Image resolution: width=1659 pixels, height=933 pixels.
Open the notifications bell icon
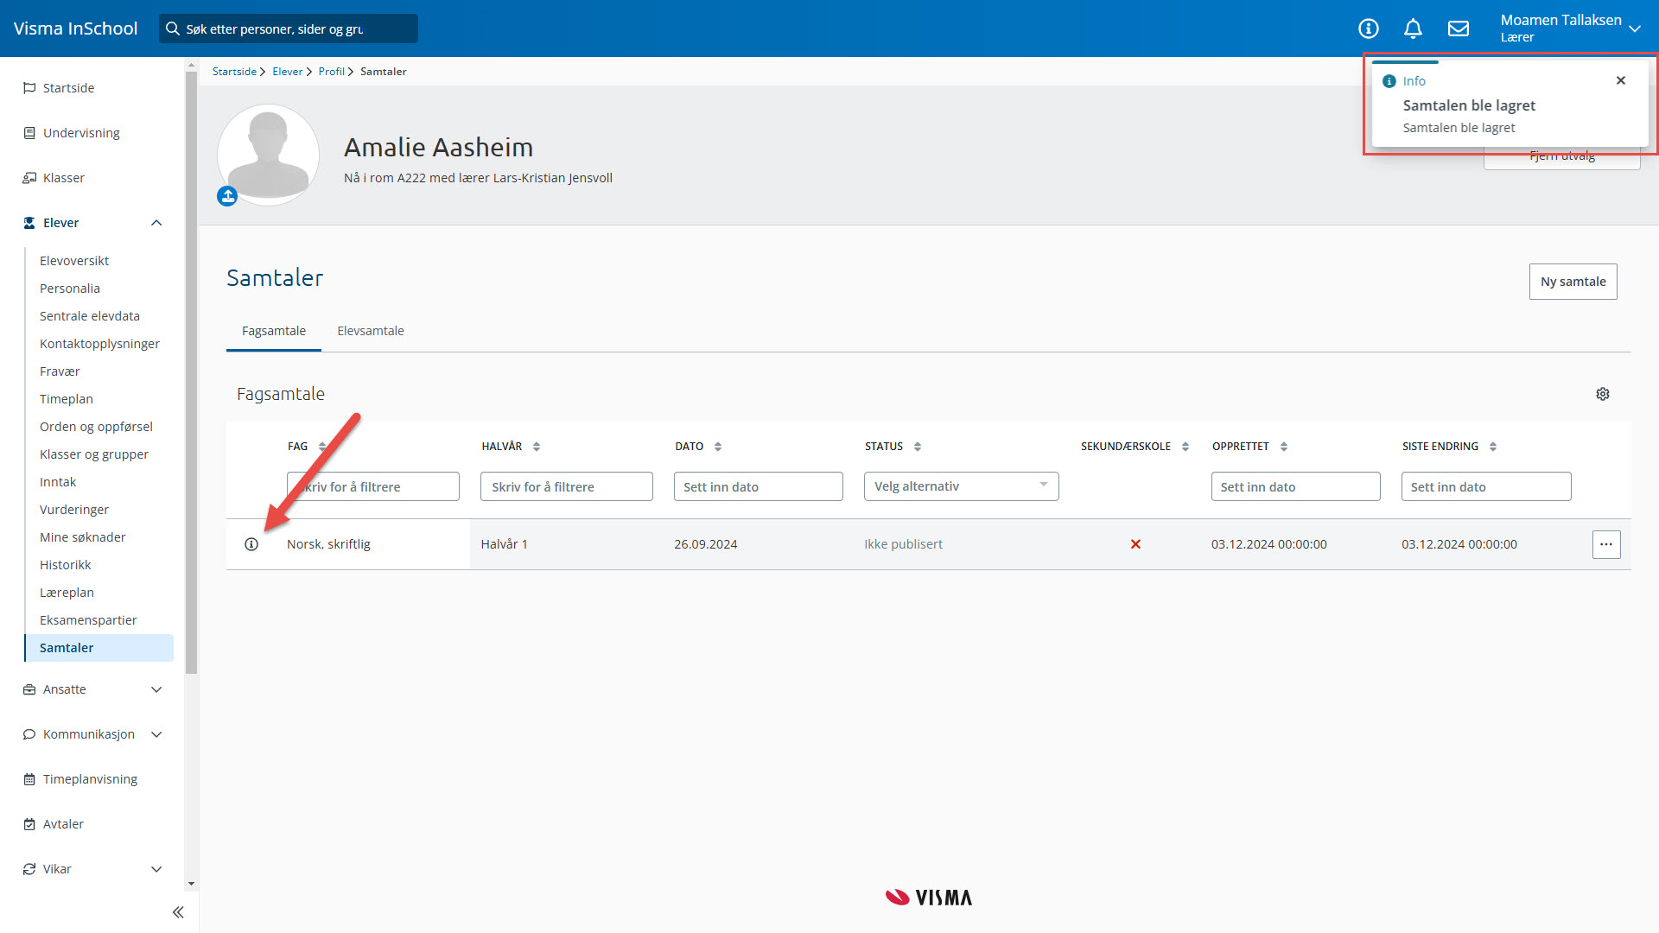pyautogui.click(x=1413, y=29)
